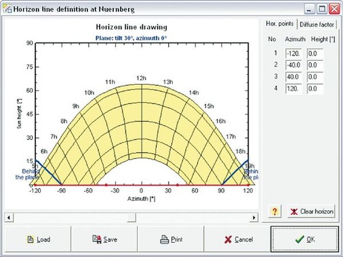Viewport: 343px width, 257px height.
Task: Edit azimuth field of point 2
Action: 294,65
